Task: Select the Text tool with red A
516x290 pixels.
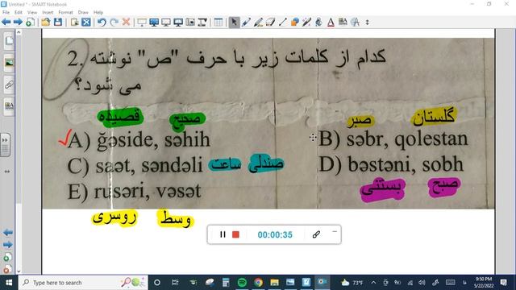Action: (x=331, y=22)
